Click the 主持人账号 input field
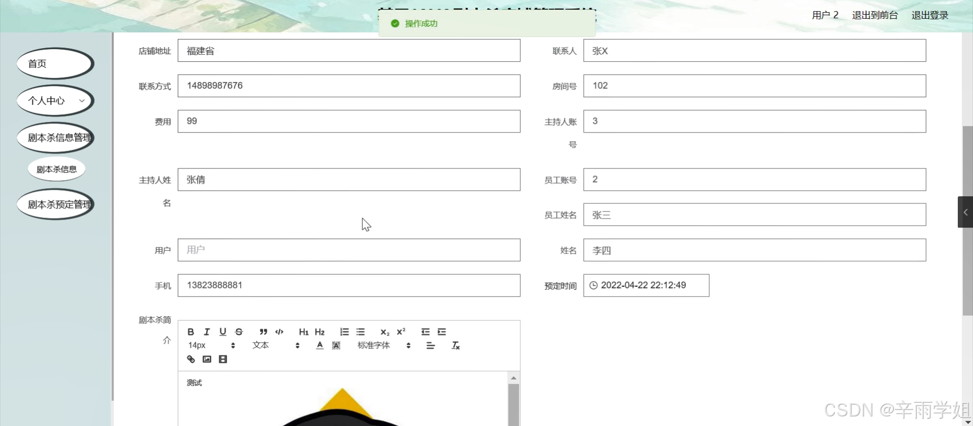The height and width of the screenshot is (426, 973). pos(755,121)
